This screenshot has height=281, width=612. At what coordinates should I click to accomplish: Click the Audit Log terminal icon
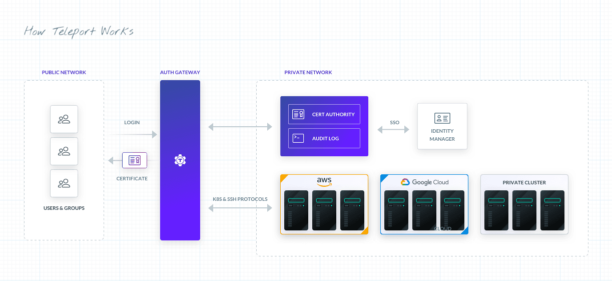click(298, 138)
